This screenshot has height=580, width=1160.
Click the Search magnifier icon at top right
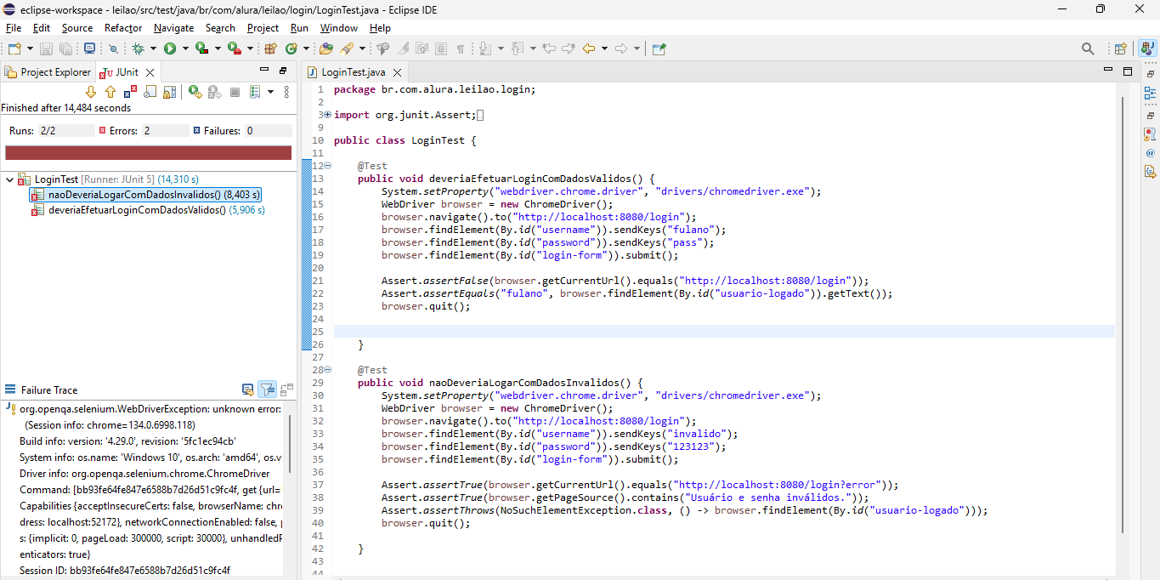[x=1088, y=49]
